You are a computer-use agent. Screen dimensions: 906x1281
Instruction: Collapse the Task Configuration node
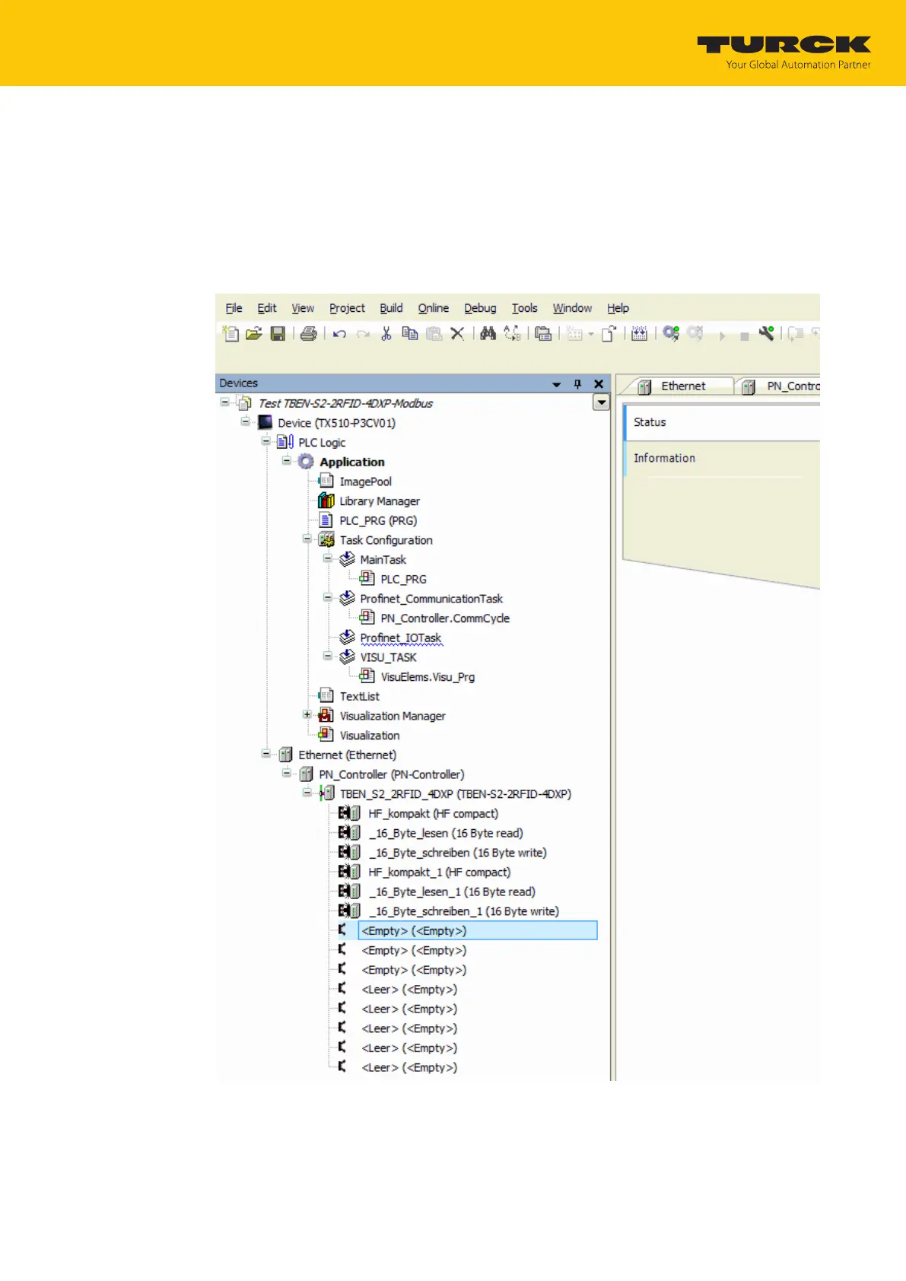307,539
